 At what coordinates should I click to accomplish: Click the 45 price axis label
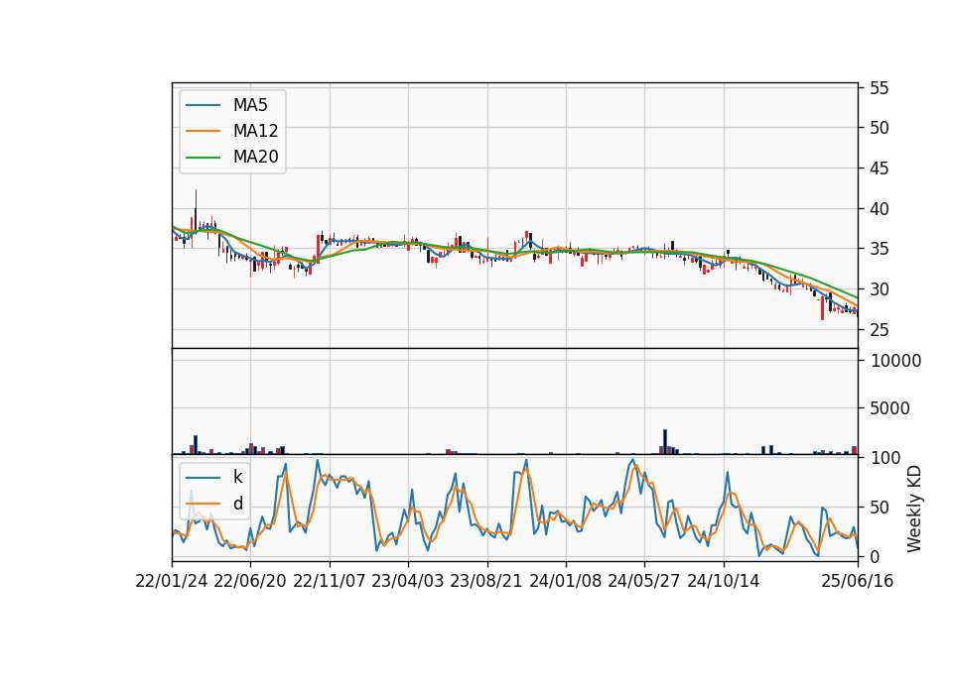click(x=879, y=169)
